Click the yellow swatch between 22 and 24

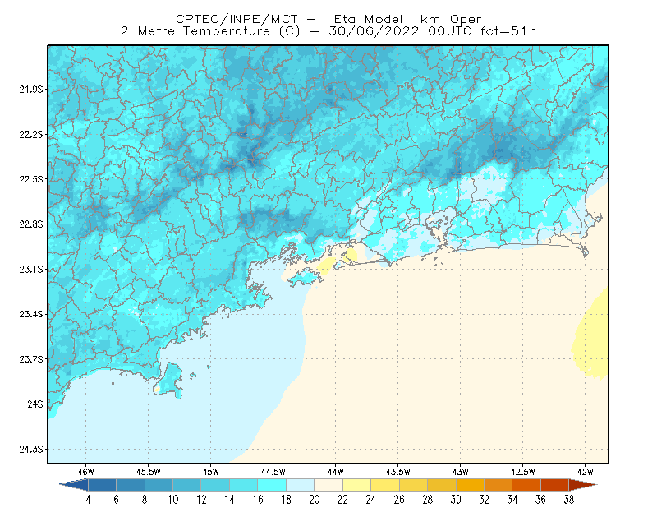click(357, 485)
